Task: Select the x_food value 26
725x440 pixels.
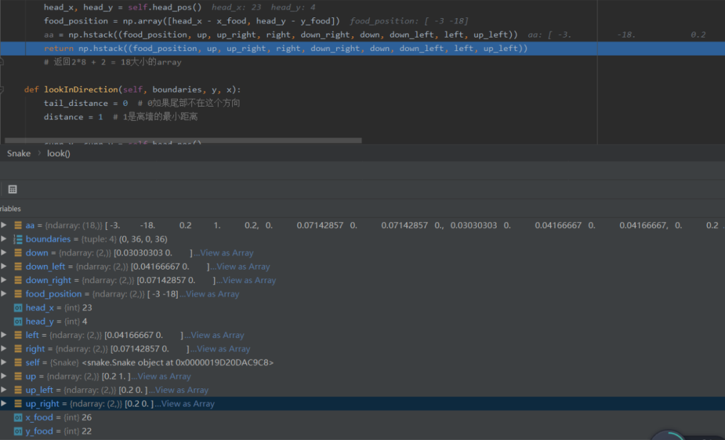Action: point(87,417)
